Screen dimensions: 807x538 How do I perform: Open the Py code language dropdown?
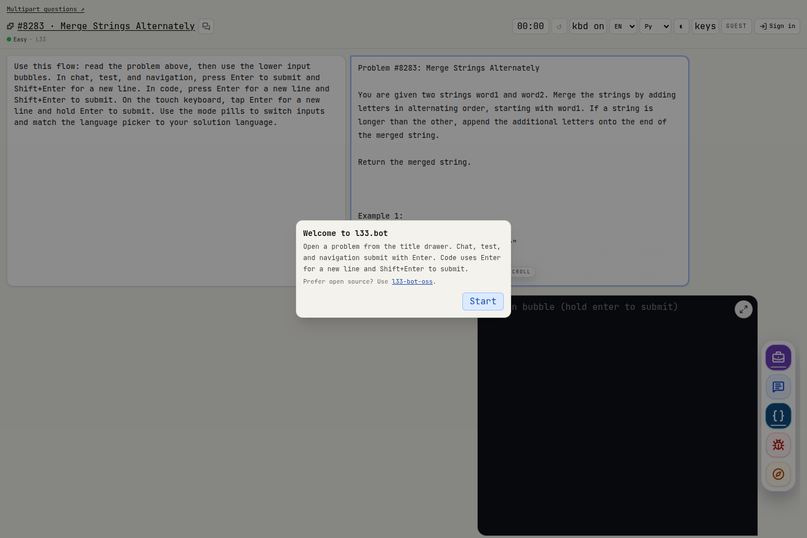point(655,26)
